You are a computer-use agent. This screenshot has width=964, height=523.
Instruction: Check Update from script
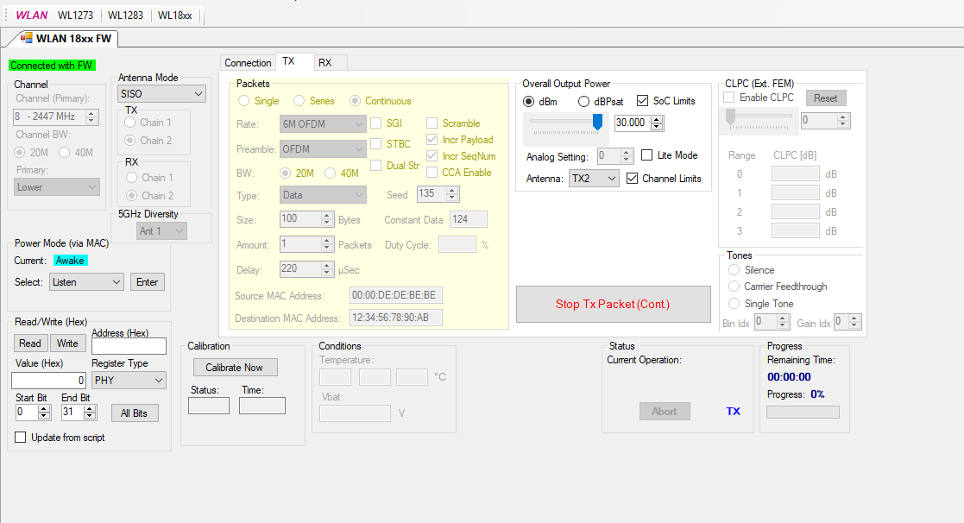tap(21, 438)
